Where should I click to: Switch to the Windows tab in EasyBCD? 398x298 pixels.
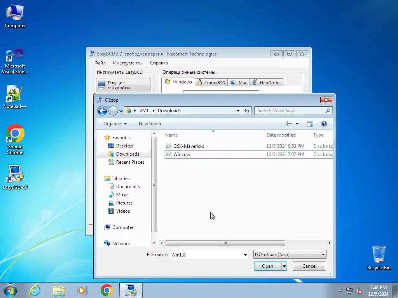pos(178,82)
